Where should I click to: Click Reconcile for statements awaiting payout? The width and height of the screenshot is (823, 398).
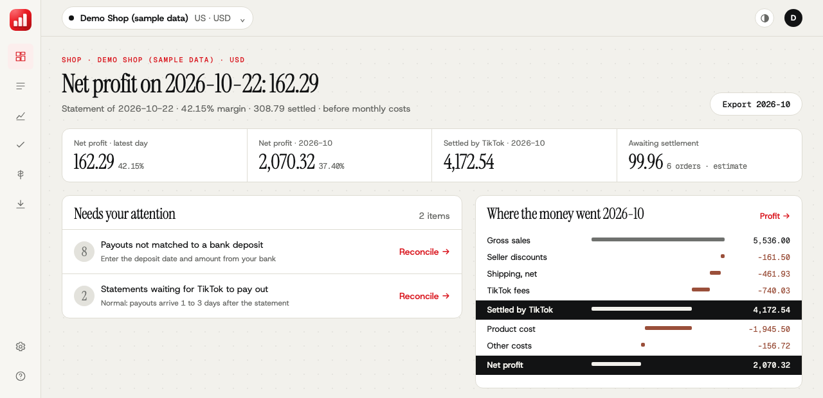(424, 296)
